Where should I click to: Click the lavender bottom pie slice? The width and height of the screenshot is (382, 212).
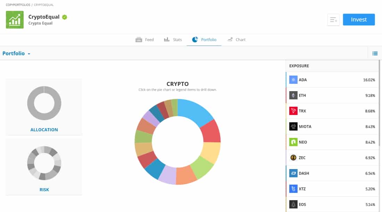[168, 174]
